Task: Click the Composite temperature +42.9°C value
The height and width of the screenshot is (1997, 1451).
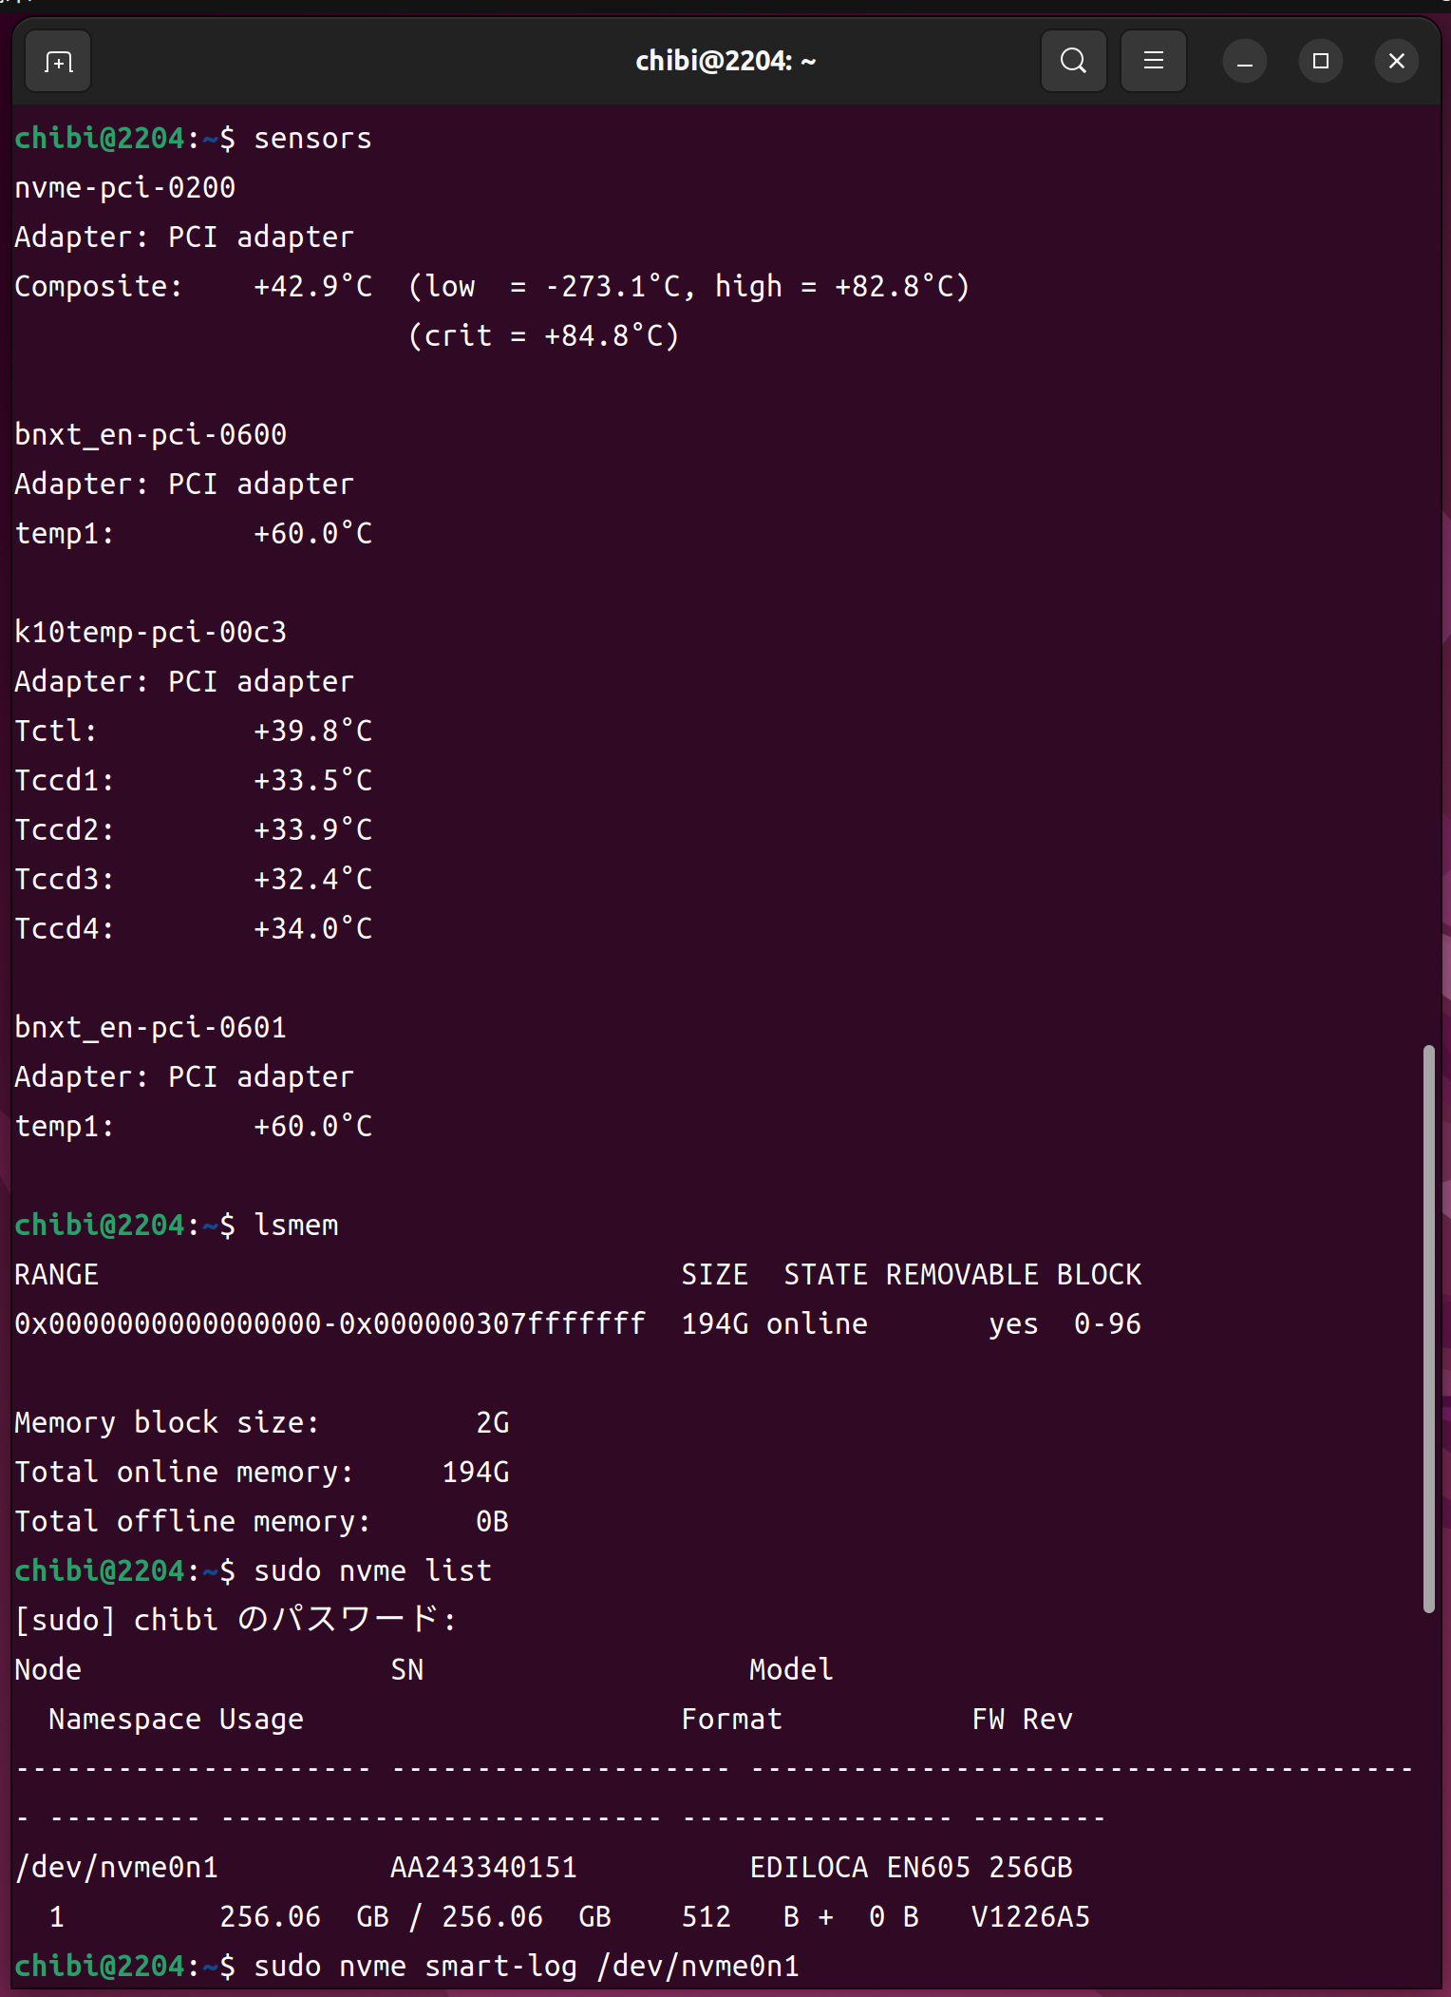Action: point(312,287)
